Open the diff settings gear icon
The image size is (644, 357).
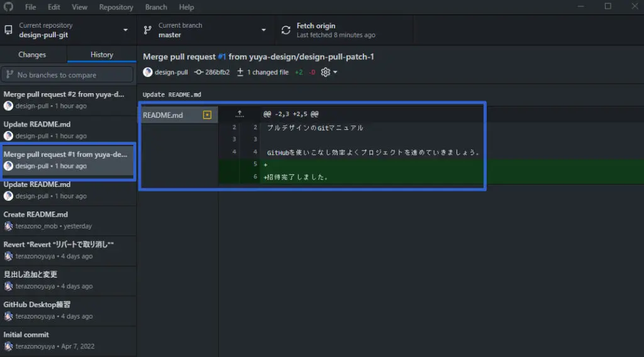coord(326,72)
